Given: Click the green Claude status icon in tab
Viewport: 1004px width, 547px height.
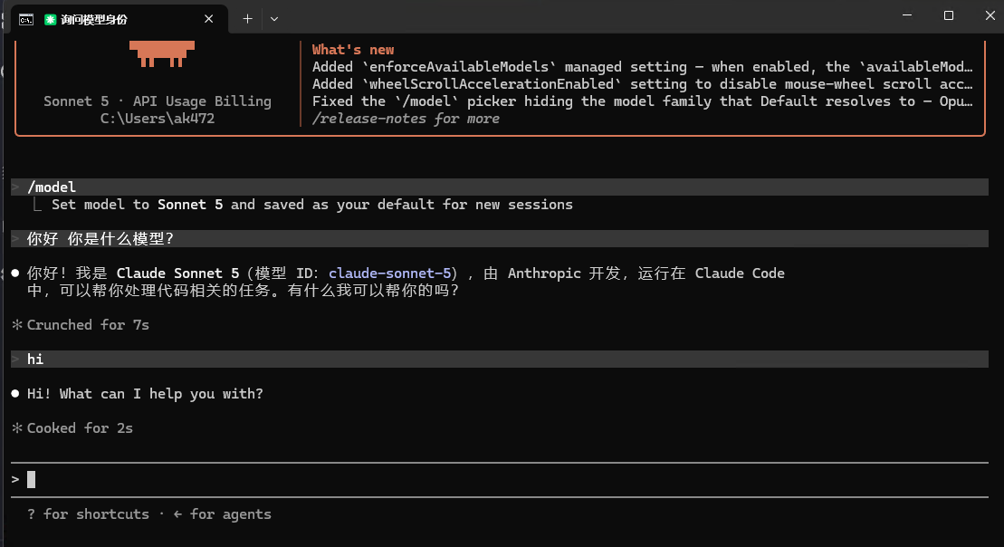Looking at the screenshot, I should pyautogui.click(x=50, y=20).
